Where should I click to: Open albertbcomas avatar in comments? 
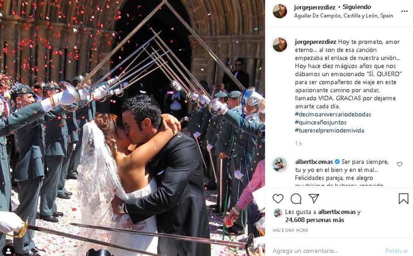coord(280,165)
